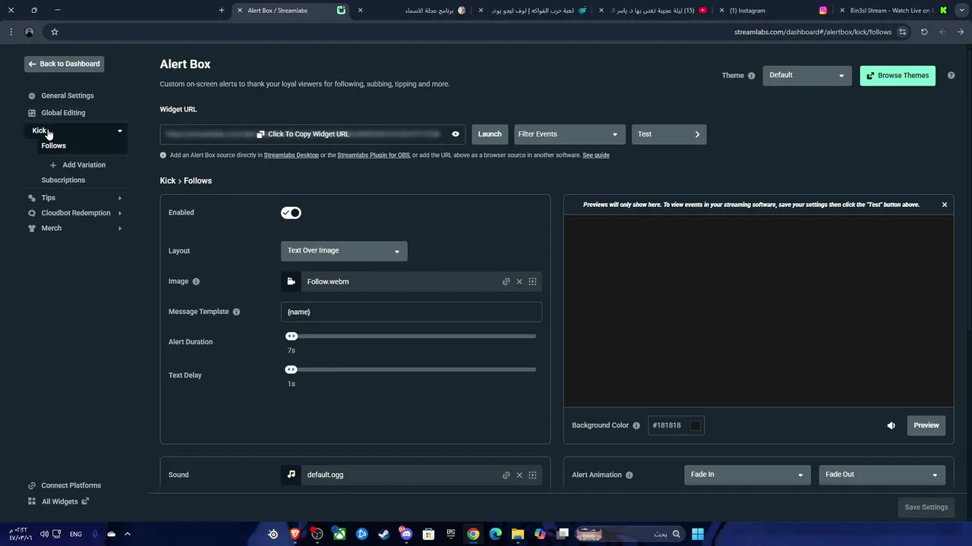This screenshot has width=972, height=546.
Task: Open new browser tab plus button
Action: coord(222,11)
